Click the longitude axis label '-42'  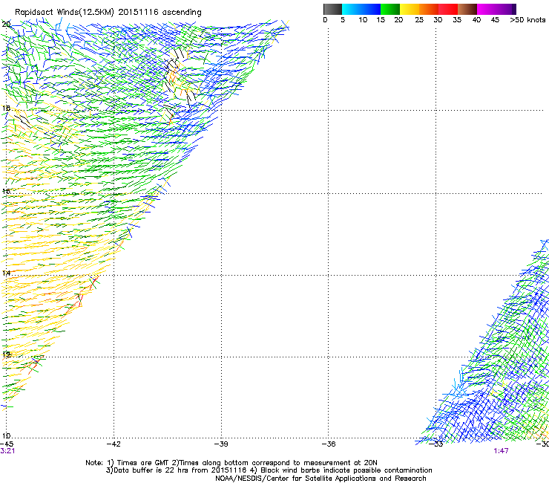tap(114, 444)
